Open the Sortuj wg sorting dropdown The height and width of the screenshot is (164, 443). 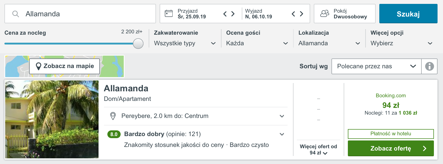376,66
